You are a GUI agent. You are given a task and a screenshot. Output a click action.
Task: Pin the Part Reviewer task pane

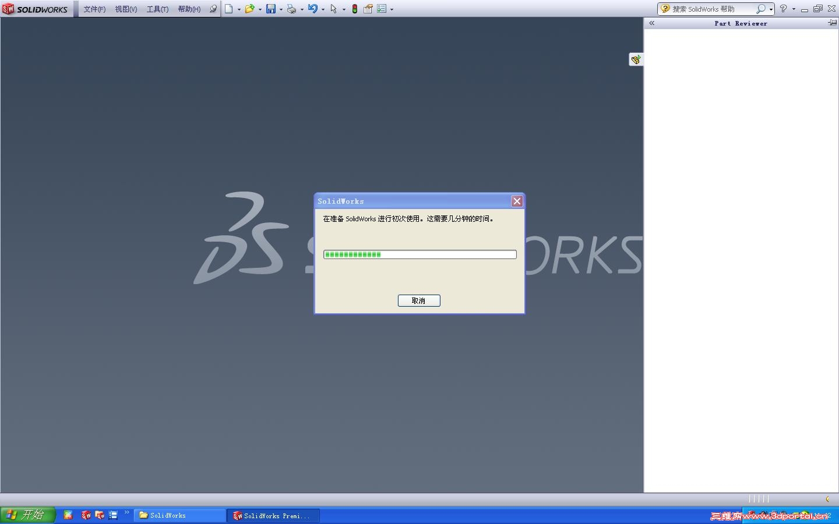point(832,23)
